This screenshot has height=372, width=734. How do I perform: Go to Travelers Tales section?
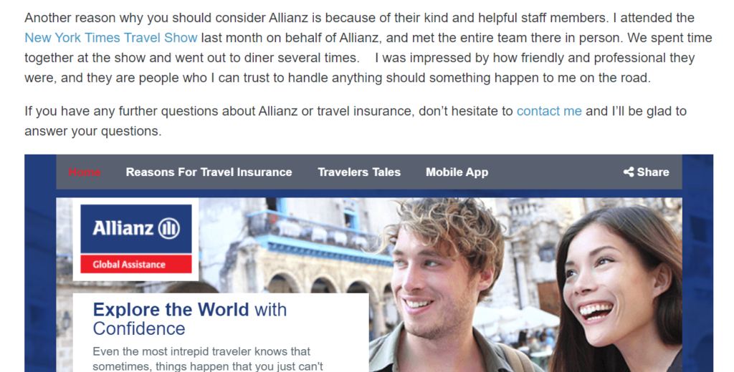click(359, 172)
